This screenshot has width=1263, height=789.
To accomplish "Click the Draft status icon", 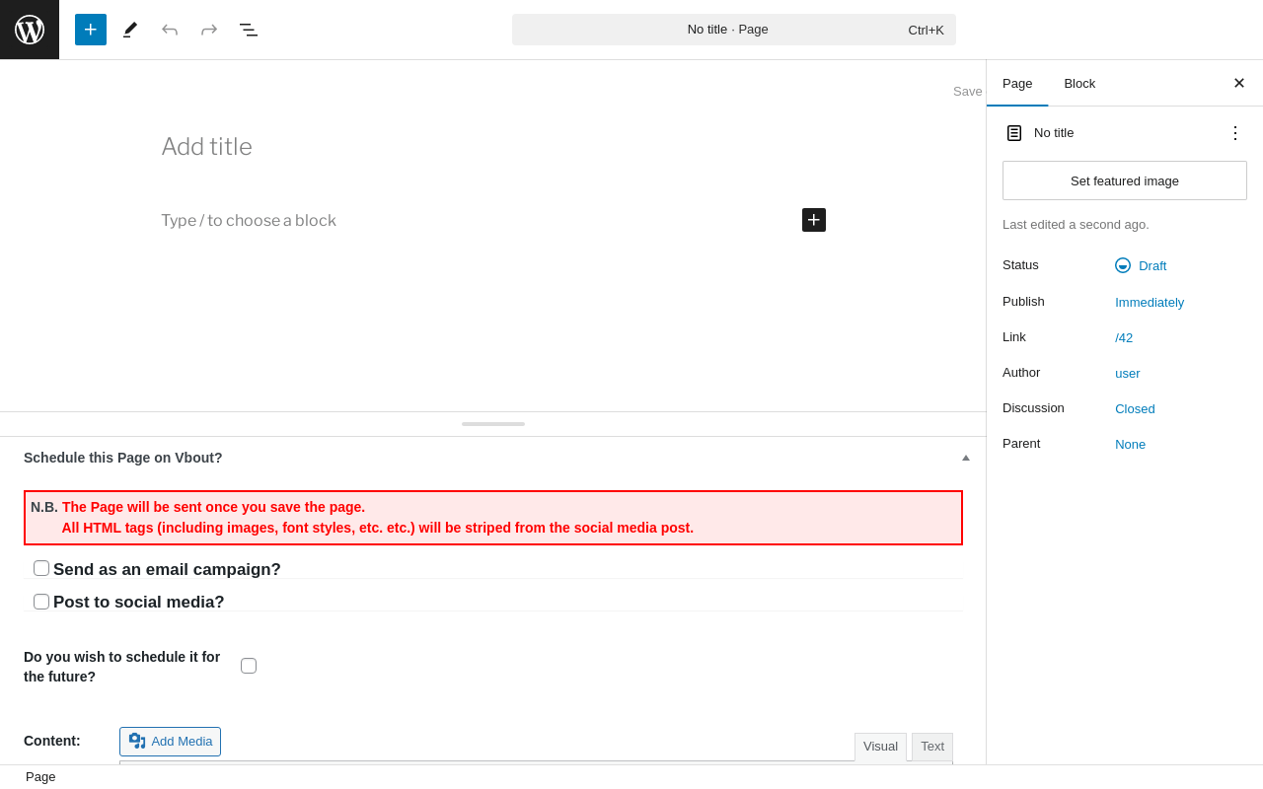I will point(1123,265).
